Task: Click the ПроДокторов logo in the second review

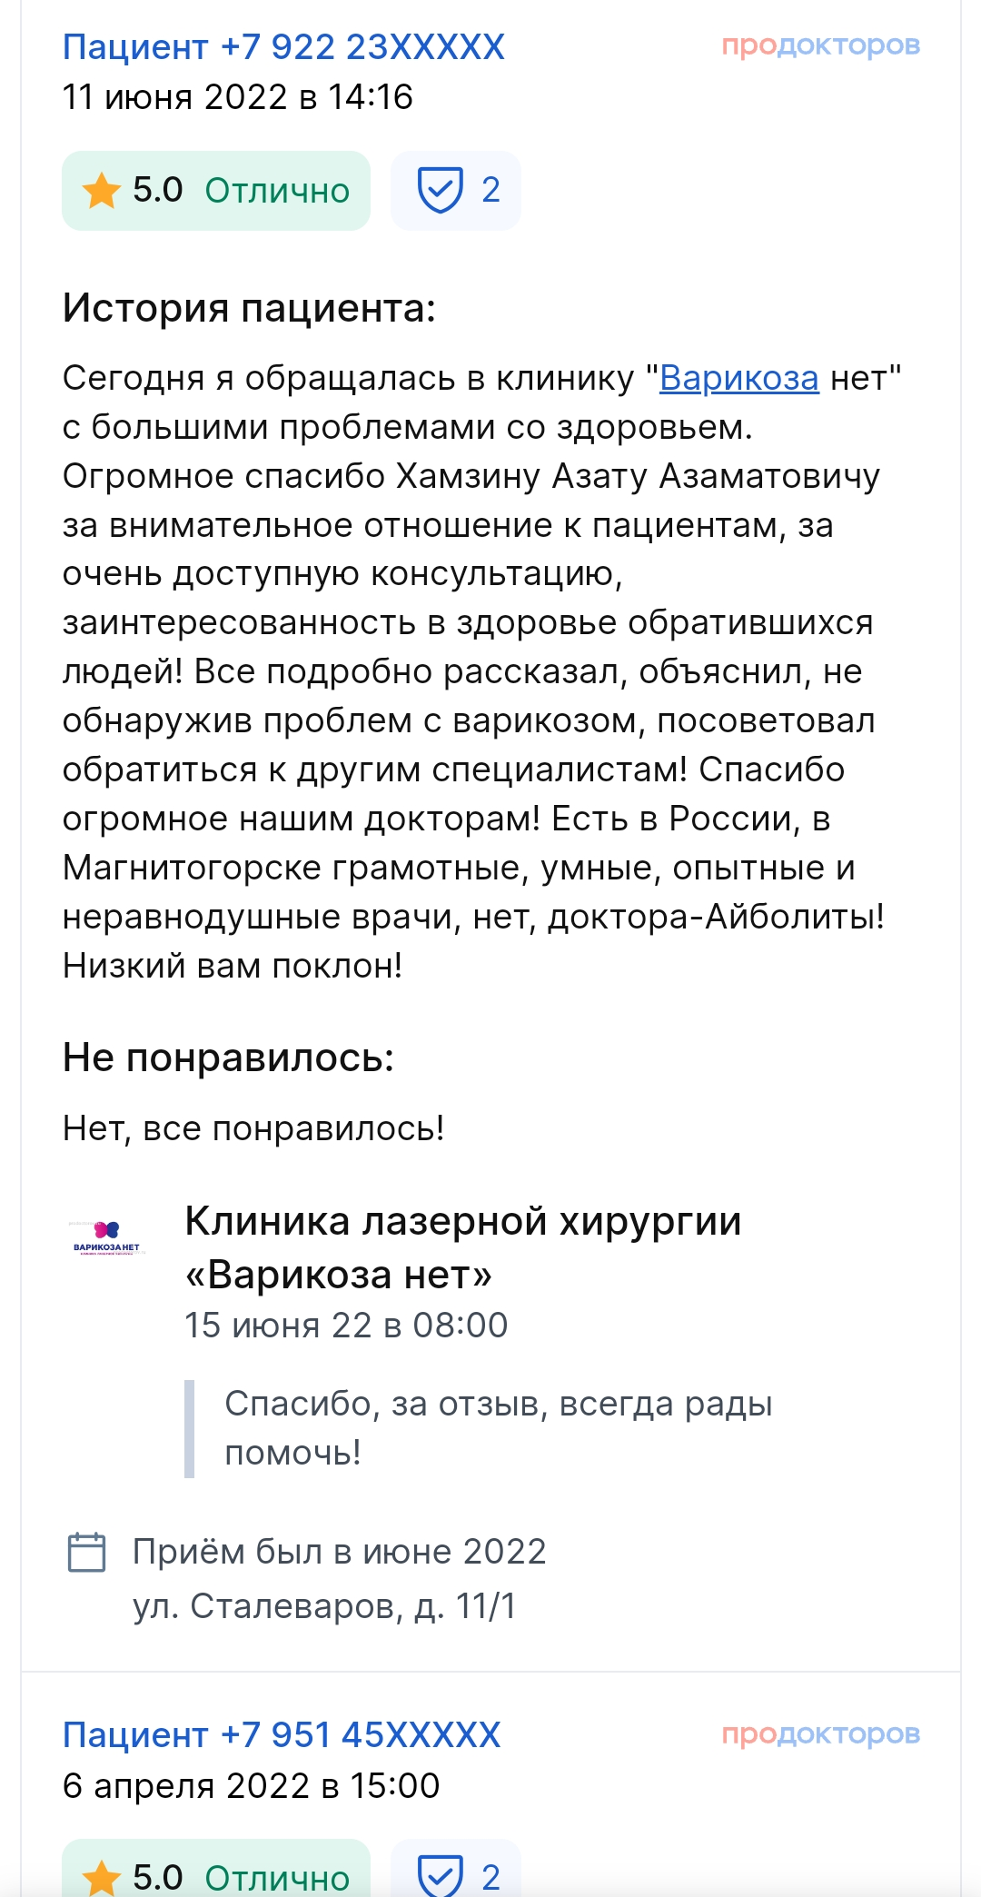Action: 820,1733
